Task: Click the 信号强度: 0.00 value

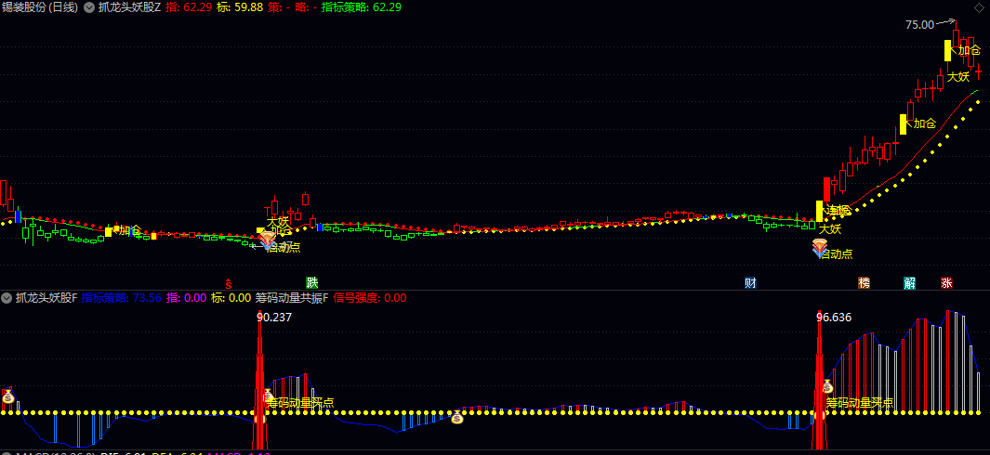Action: click(370, 298)
